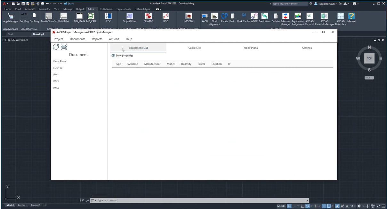Launch the MD_MAIN command
Image resolution: width=387 pixels, height=209 pixels.
tap(79, 18)
